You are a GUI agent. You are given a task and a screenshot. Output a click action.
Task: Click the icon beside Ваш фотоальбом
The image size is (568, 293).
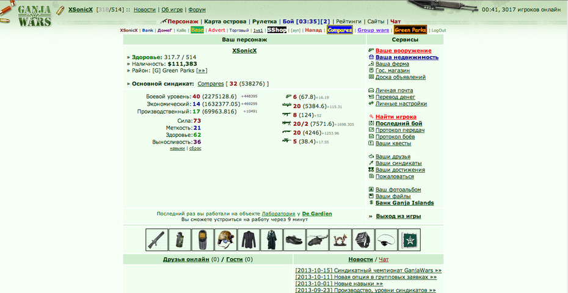[x=371, y=189]
